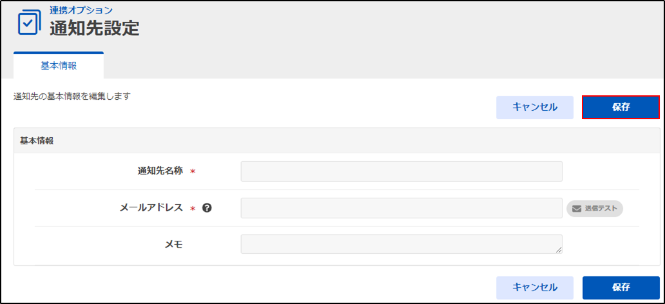The image size is (665, 304).
Task: Click the 通知先設定 page title
Action: coord(95,28)
